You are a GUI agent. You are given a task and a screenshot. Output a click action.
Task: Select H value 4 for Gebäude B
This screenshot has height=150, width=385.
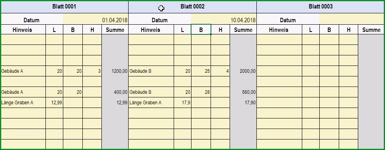point(220,71)
